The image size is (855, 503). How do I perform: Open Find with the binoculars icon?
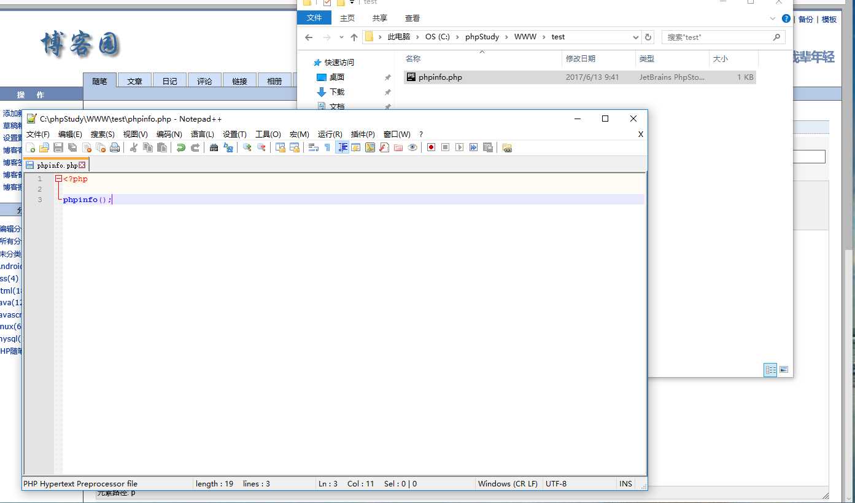pos(214,147)
